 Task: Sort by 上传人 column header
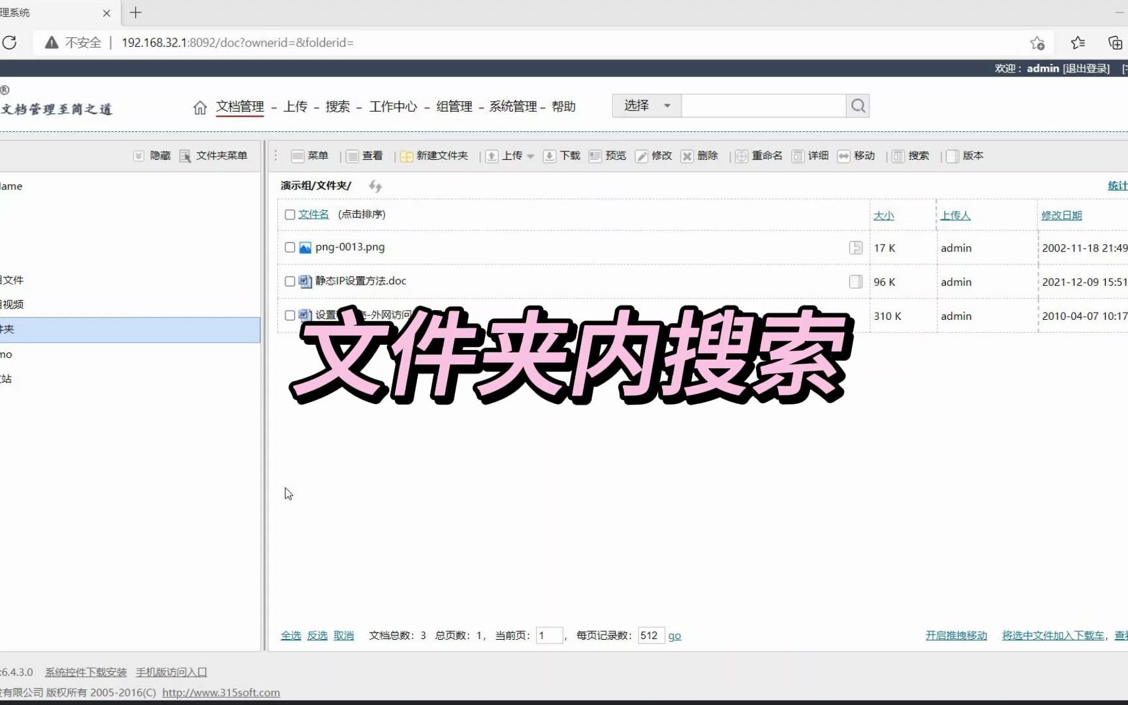[x=956, y=215]
